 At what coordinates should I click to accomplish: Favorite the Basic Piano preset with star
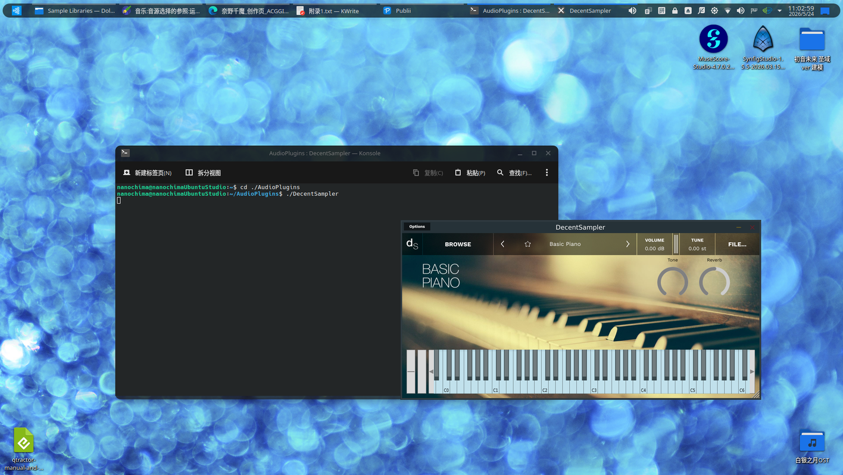[527, 244]
